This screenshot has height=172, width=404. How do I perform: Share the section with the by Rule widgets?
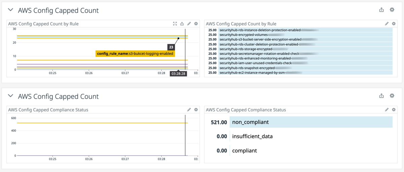pyautogui.click(x=381, y=10)
